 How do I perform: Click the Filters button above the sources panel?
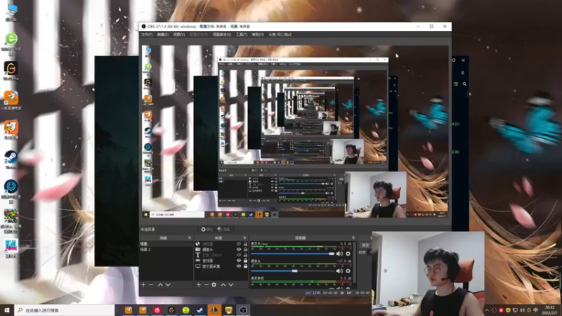click(223, 230)
